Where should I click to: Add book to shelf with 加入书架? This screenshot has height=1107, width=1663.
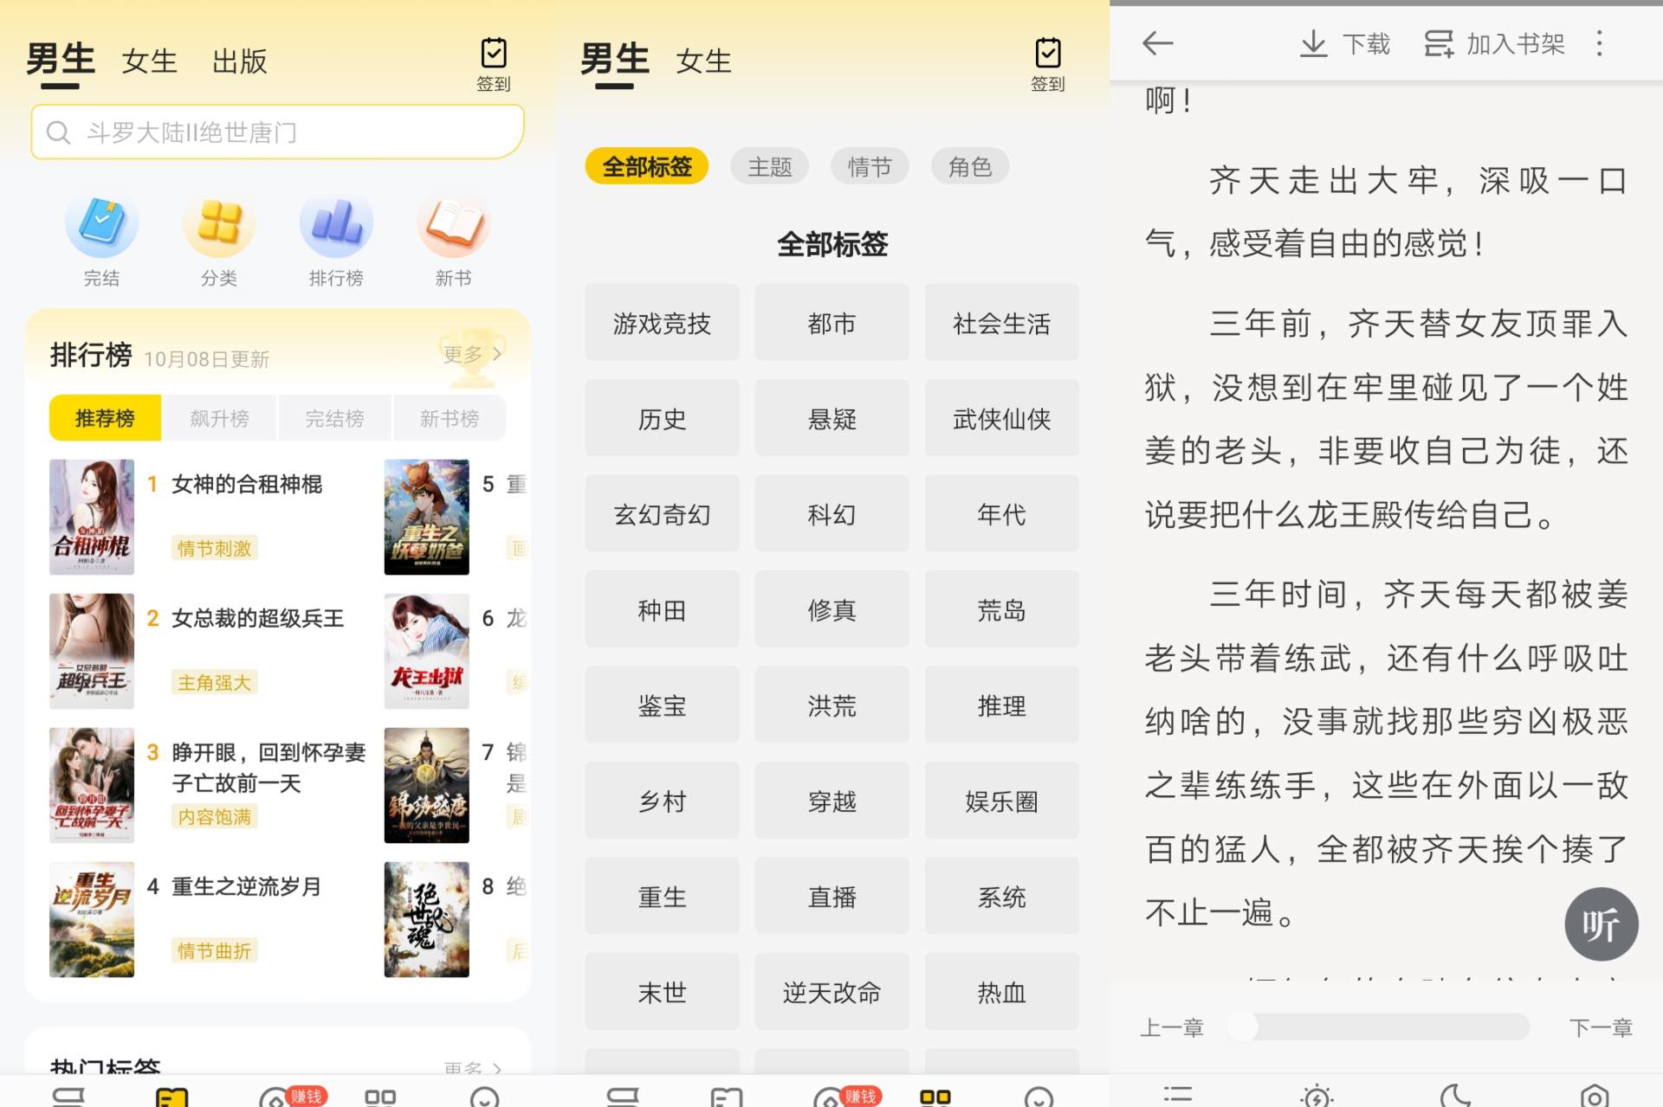(x=1495, y=43)
